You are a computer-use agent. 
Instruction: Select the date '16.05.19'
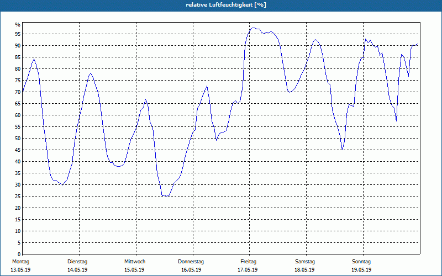click(x=191, y=270)
